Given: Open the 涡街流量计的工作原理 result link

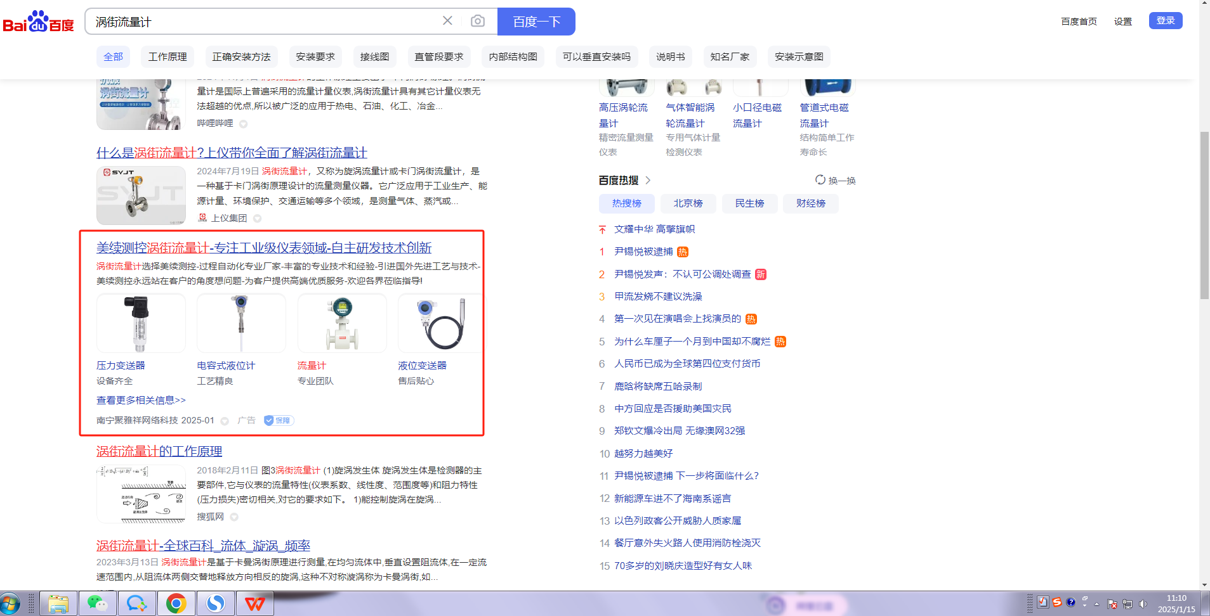Looking at the screenshot, I should click(x=159, y=451).
